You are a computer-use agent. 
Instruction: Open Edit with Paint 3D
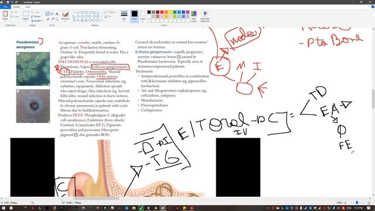pyautogui.click(x=205, y=16)
